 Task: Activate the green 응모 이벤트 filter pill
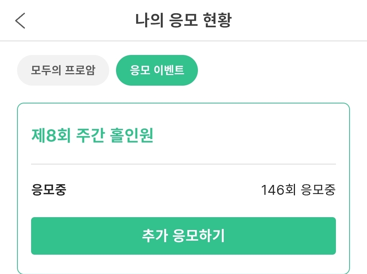[x=157, y=70]
